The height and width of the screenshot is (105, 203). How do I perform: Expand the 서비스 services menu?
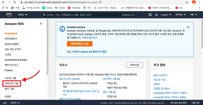[x=22, y=15]
